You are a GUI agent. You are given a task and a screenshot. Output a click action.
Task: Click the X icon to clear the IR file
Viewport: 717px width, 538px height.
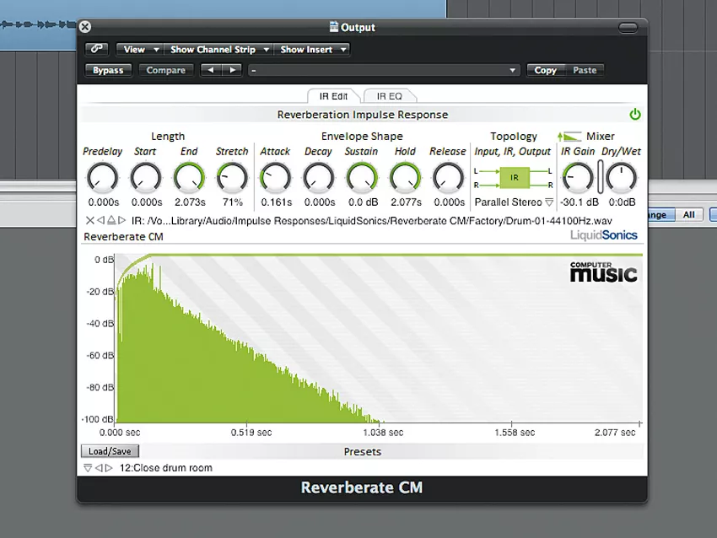pos(90,221)
